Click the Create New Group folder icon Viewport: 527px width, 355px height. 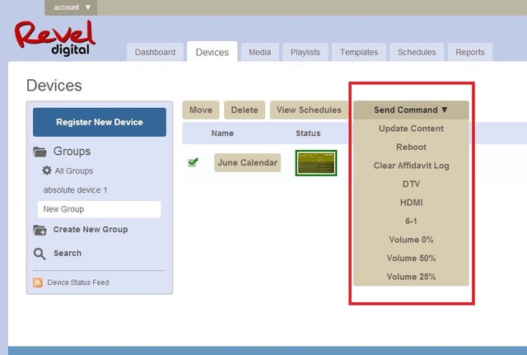coord(40,230)
